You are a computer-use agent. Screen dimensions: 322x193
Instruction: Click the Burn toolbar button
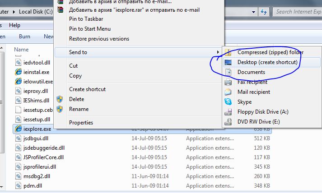point(24,37)
